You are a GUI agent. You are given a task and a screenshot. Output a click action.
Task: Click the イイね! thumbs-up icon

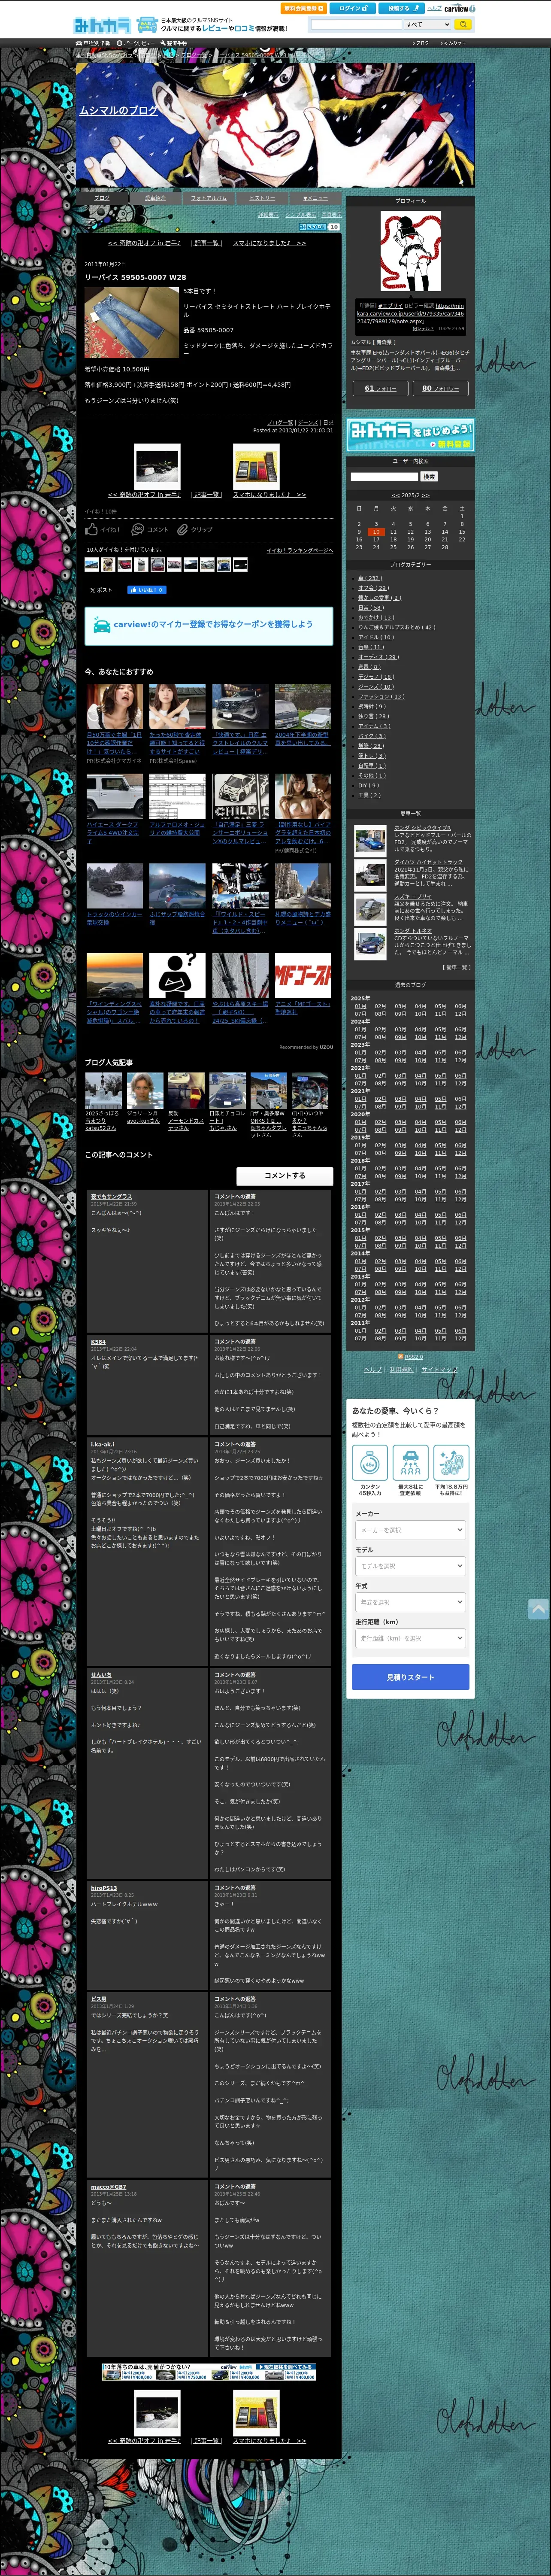(92, 529)
